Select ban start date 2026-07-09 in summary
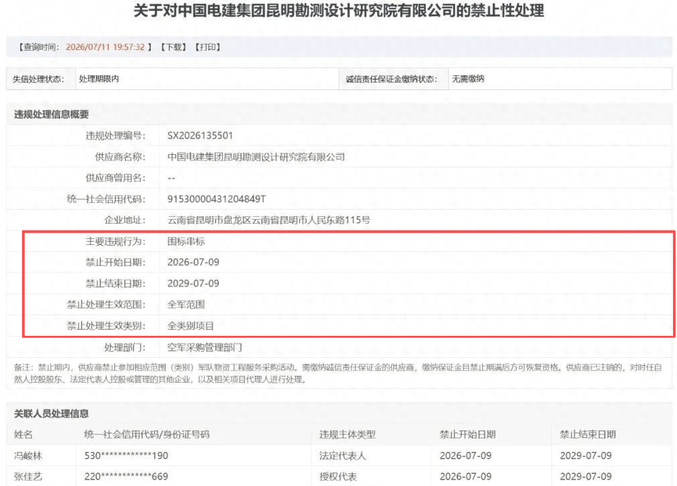 [x=194, y=262]
